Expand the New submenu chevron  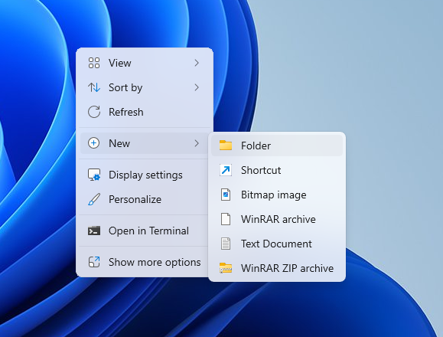pyautogui.click(x=197, y=143)
